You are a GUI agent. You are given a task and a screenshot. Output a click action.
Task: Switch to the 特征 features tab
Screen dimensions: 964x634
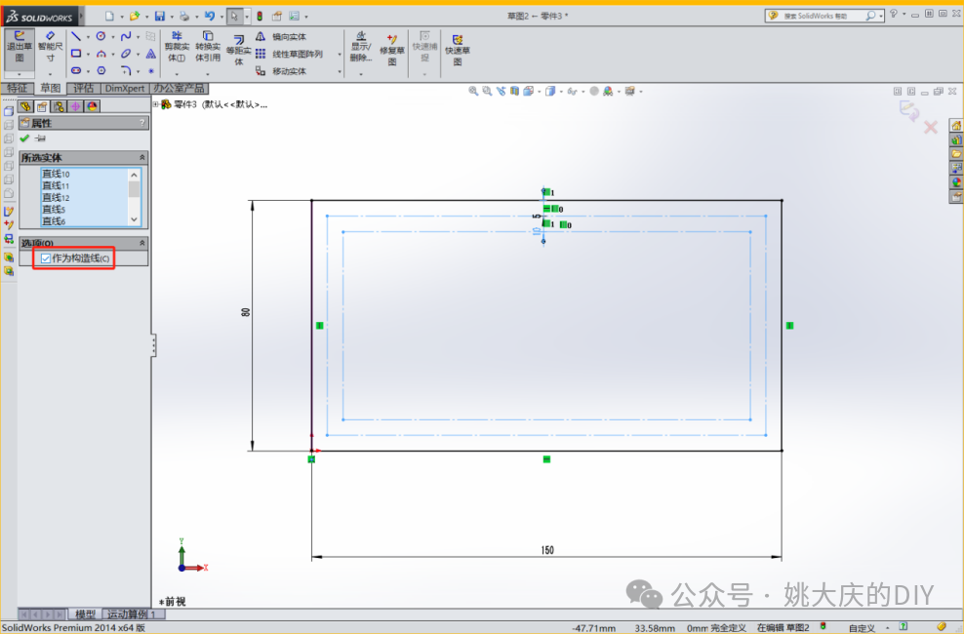(18, 88)
